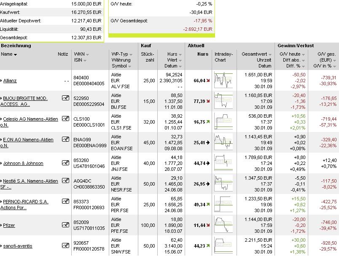Sort by the Gesamtwert column arrow
This screenshot has width=339, height=256.
click(x=270, y=55)
